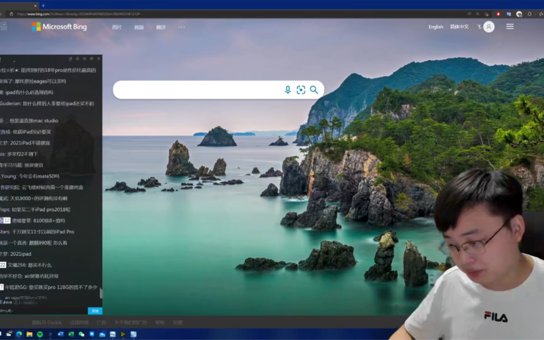
Task: Close the chat overlay window
Action: pos(99,59)
